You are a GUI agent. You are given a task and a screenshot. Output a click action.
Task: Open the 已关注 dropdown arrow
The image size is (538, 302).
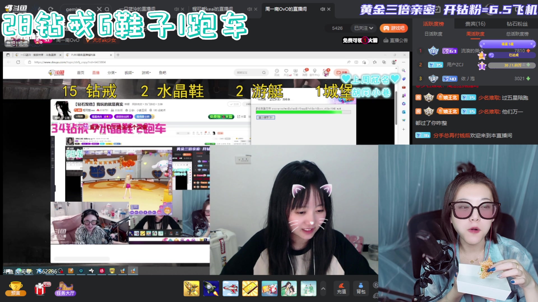(370, 28)
